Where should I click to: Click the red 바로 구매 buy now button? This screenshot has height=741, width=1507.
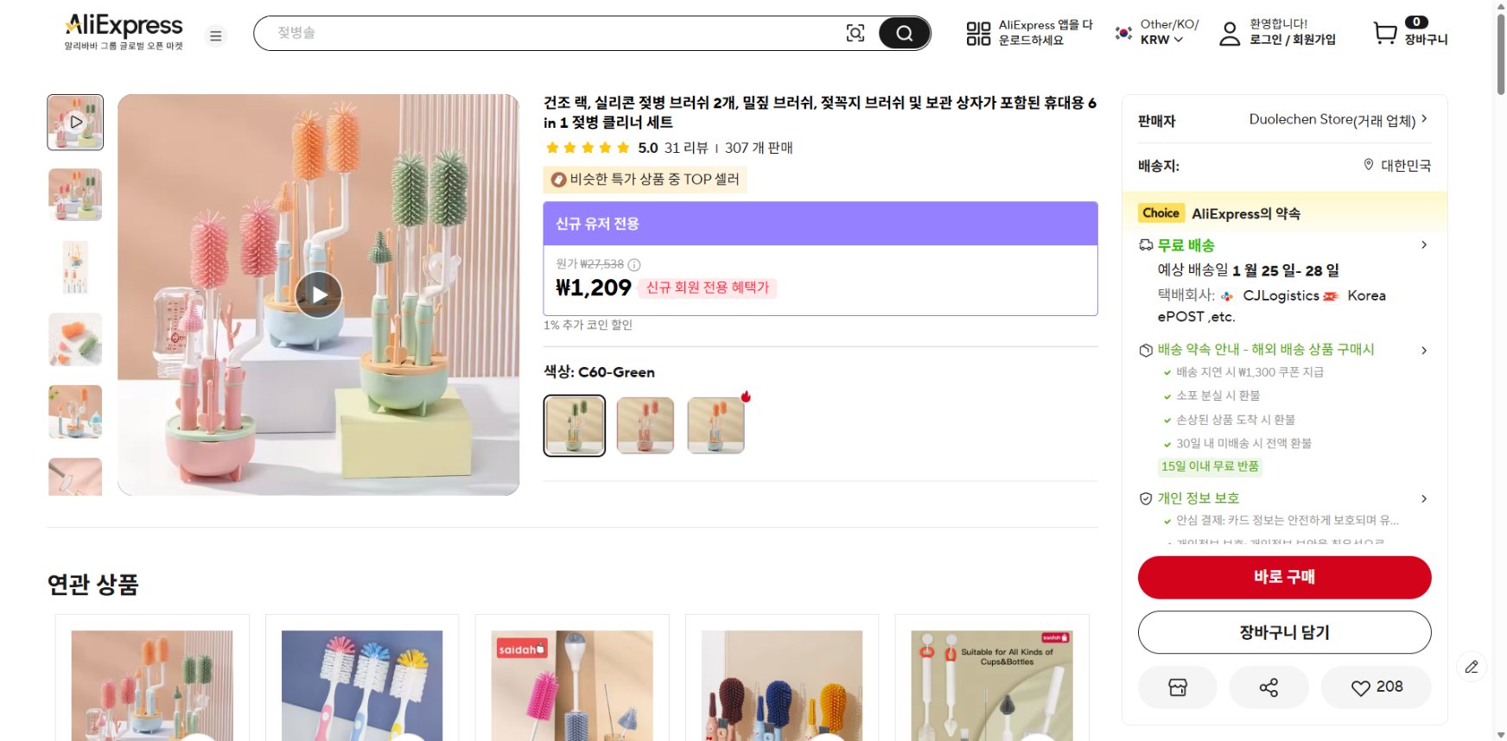coord(1284,577)
